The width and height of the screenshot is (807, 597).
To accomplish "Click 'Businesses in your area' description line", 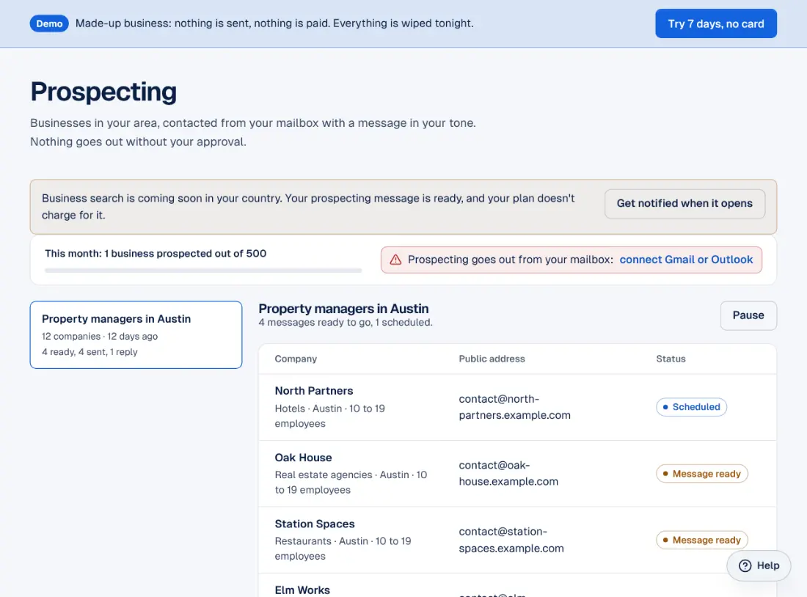I will point(252,123).
